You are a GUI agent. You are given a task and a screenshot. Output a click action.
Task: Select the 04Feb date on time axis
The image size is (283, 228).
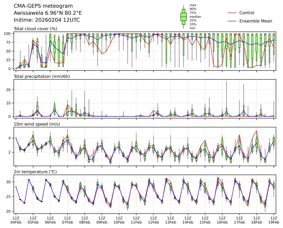[16, 222]
